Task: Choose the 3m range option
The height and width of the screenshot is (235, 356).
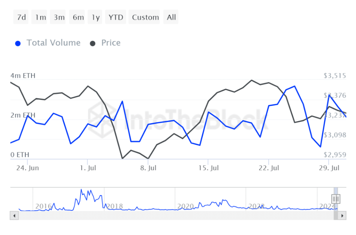Action: (x=59, y=17)
